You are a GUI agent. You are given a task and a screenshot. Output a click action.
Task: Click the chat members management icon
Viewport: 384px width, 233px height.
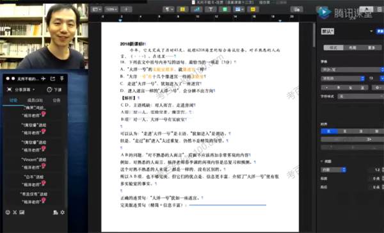click(55, 212)
